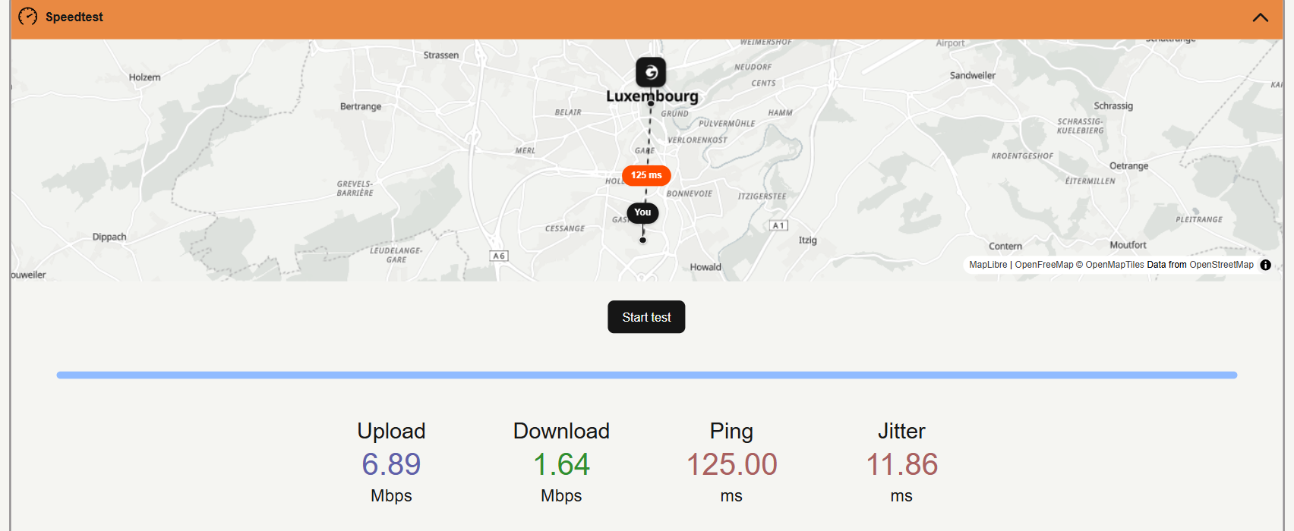1294x531 pixels.
Task: Click the Jitter value 11.86
Action: (901, 464)
